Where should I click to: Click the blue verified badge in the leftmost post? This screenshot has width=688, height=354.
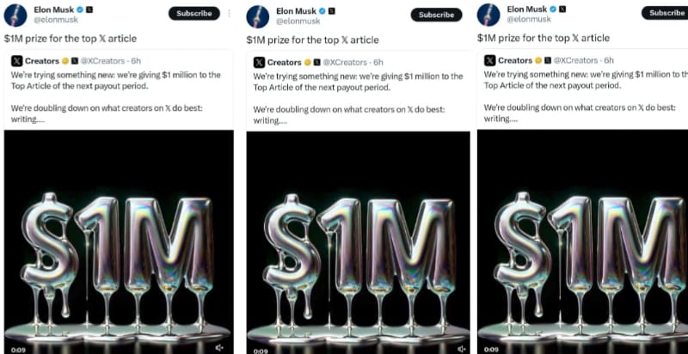81,10
